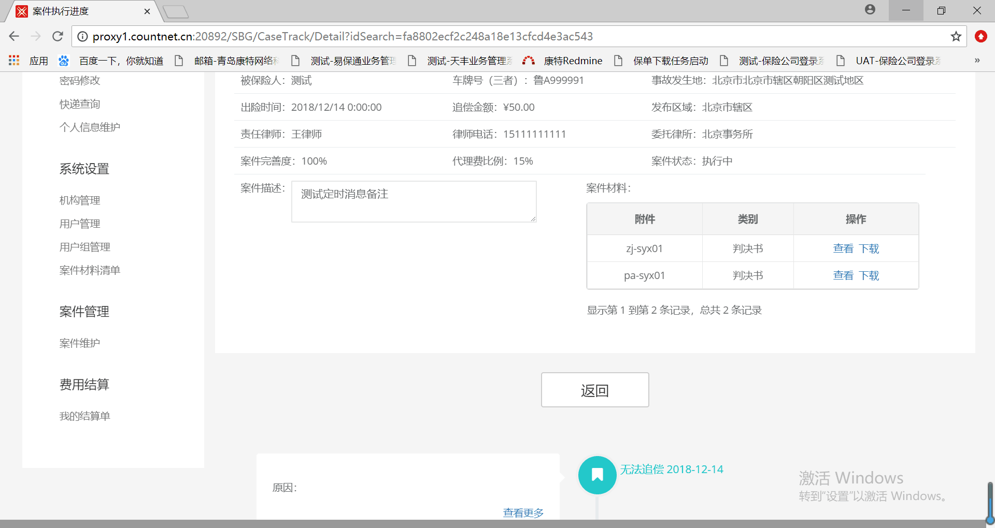Image resolution: width=995 pixels, height=528 pixels.
Task: Click 查看更多 link under 原因
Action: click(x=523, y=512)
